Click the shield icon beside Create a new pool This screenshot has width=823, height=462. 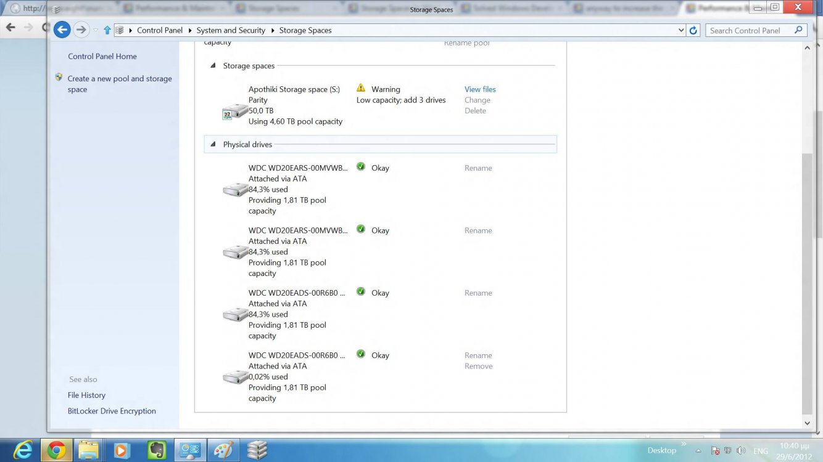[x=59, y=78]
